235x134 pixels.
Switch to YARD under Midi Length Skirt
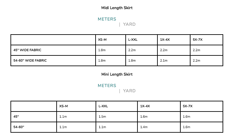click(x=129, y=24)
